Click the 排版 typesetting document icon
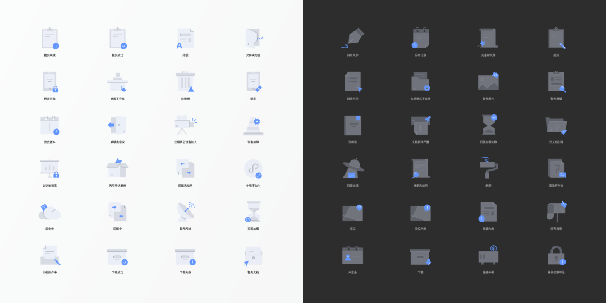 (185, 38)
